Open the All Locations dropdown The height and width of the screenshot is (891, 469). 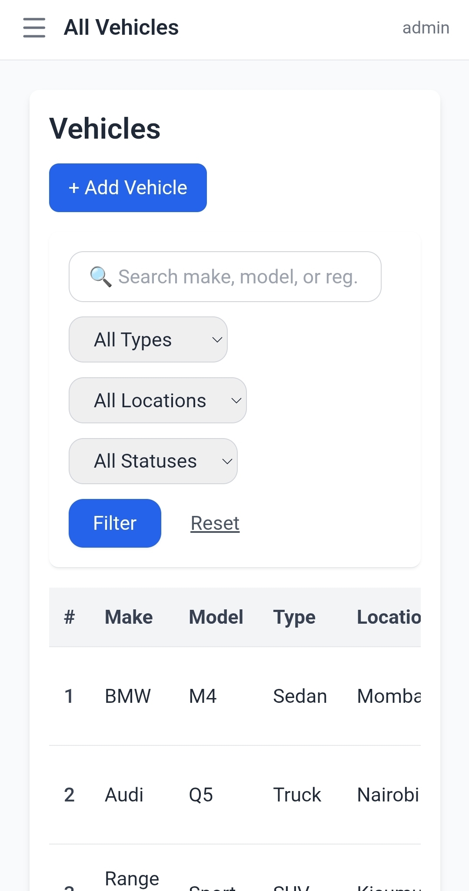point(158,400)
